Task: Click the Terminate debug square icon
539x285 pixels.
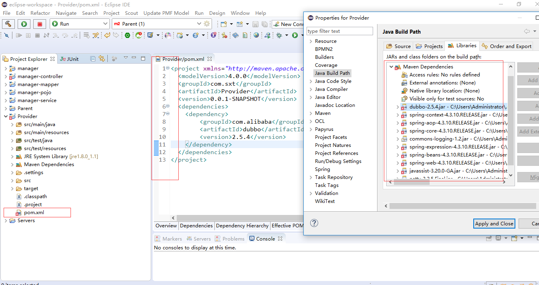Action: click(x=37, y=35)
